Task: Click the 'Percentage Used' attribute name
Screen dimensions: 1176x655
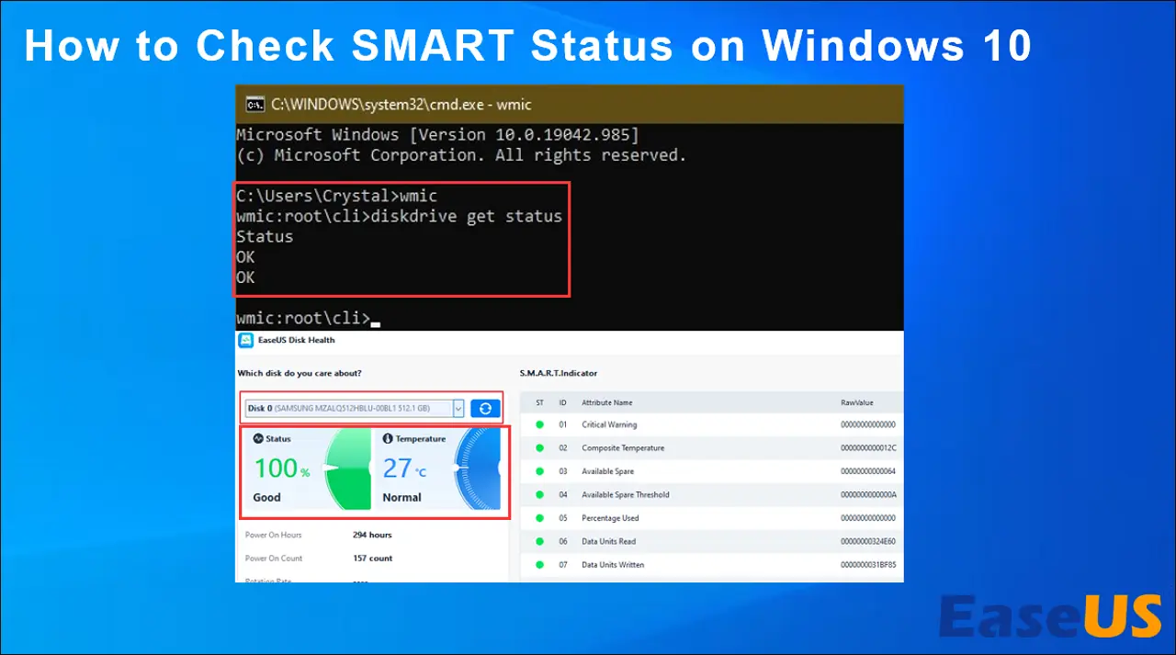Action: pos(610,518)
